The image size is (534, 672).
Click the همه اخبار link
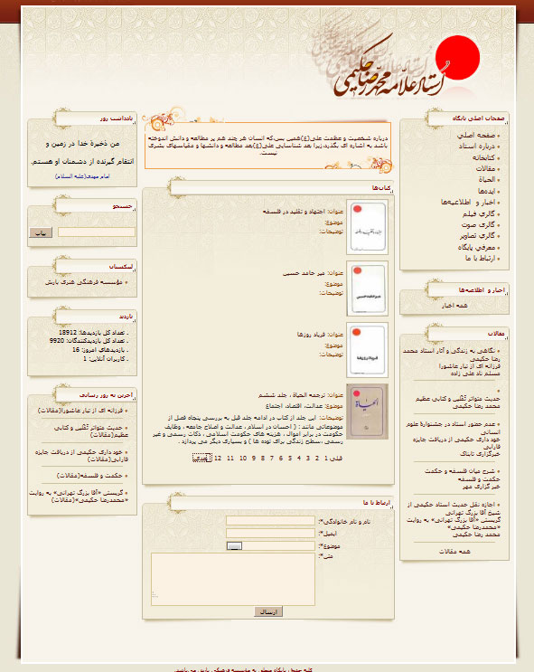coord(454,306)
